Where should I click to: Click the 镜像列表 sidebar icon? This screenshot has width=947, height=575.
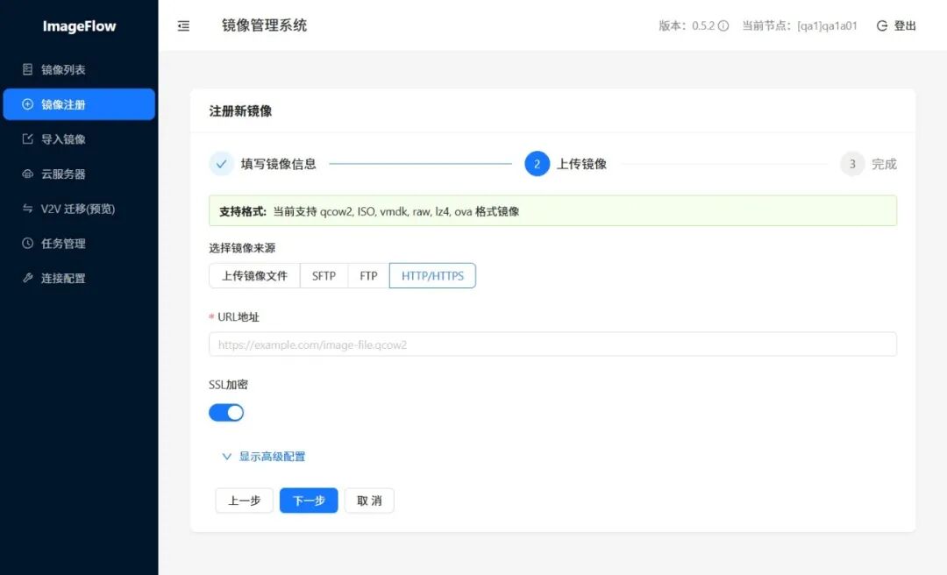click(x=27, y=69)
